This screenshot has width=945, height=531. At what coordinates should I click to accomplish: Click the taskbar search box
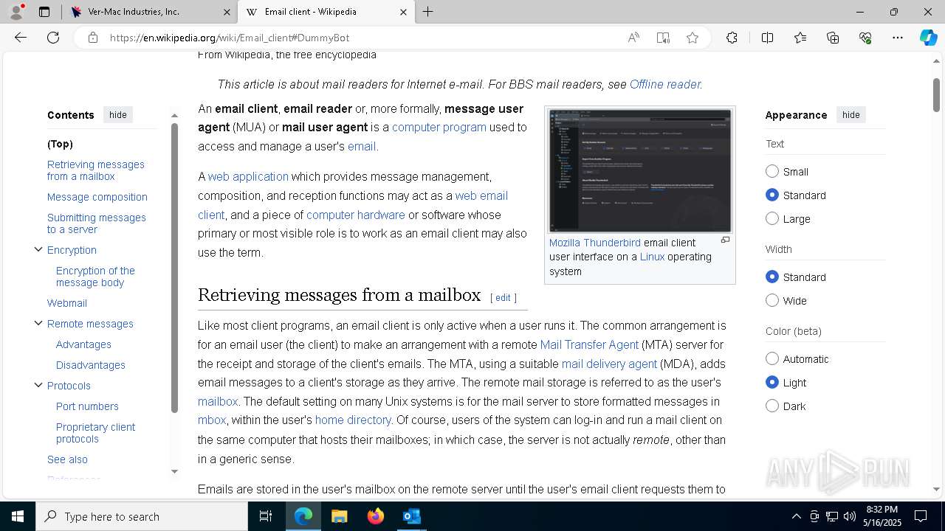pyautogui.click(x=142, y=516)
